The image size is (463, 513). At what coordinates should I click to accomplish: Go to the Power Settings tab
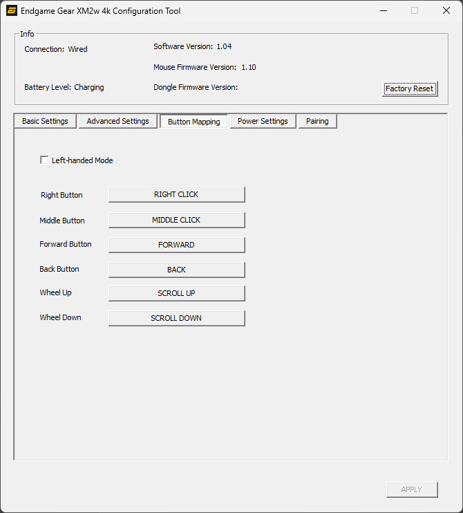[x=263, y=121]
